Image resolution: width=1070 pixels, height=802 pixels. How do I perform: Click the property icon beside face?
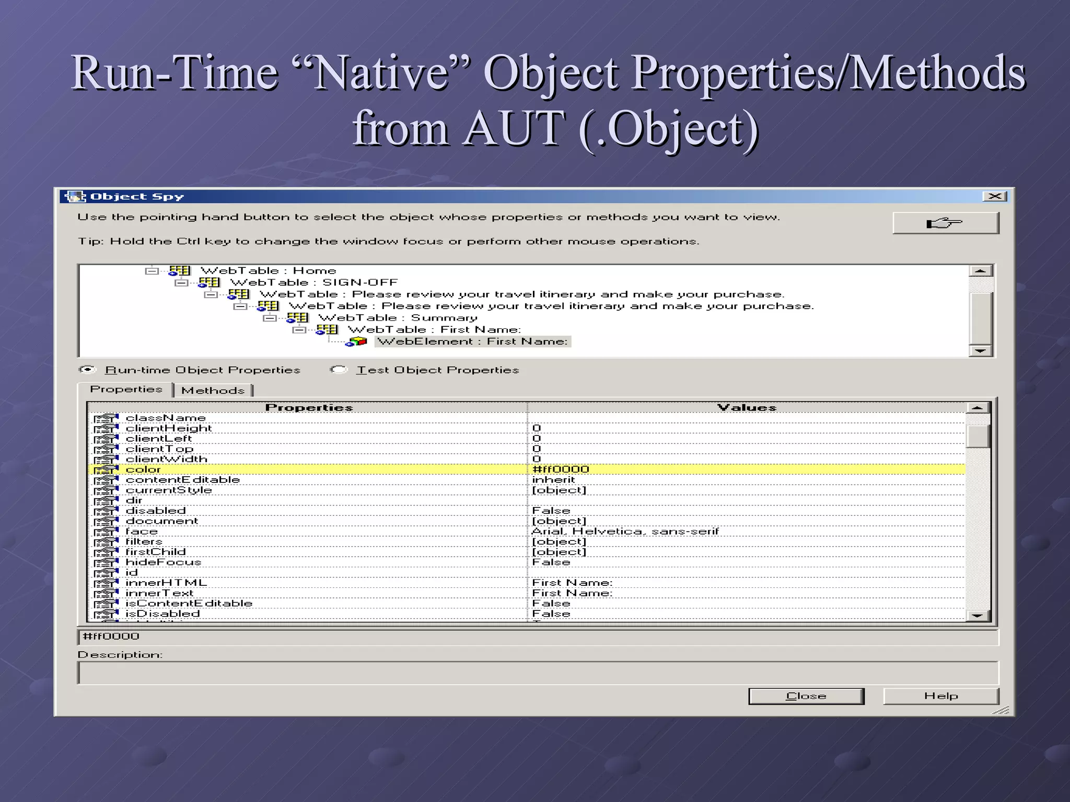[106, 532]
